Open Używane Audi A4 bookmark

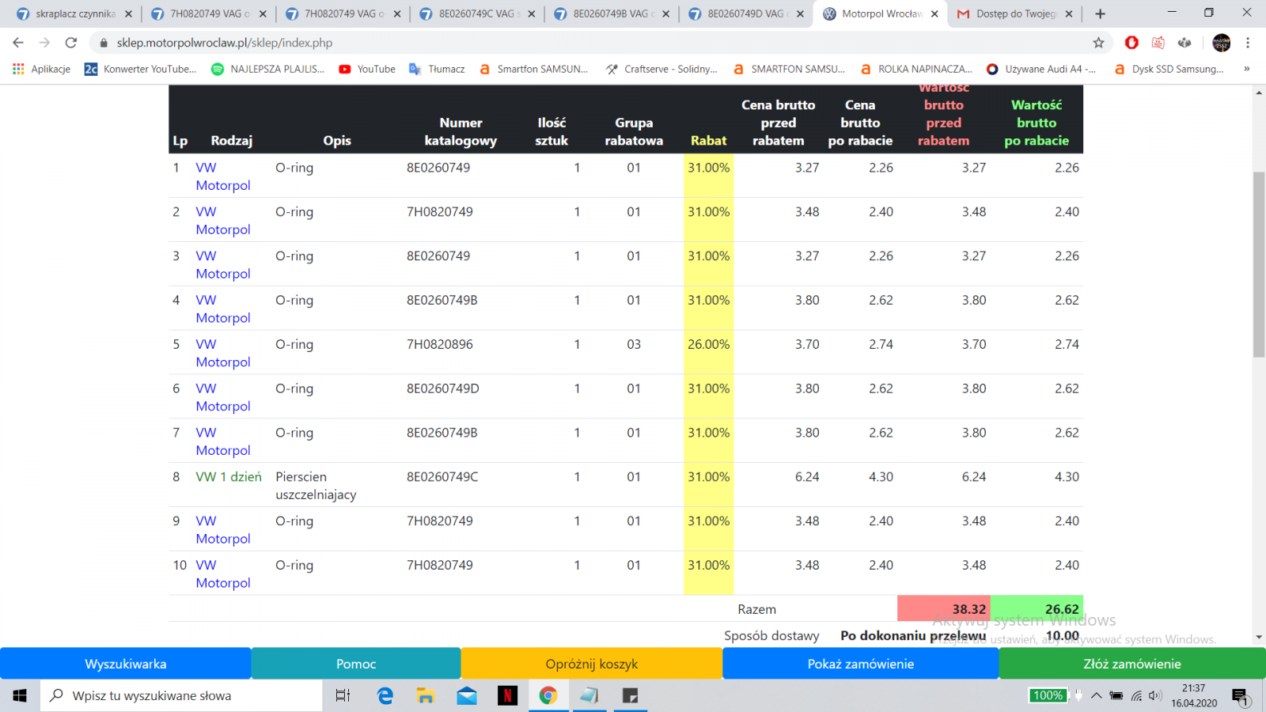pos(1041,69)
